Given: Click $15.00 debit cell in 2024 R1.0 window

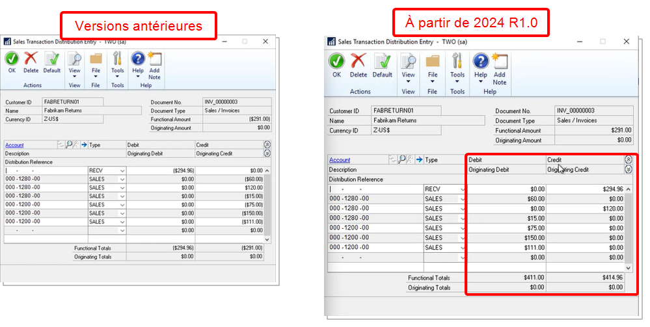Looking at the screenshot, I should [x=507, y=218].
